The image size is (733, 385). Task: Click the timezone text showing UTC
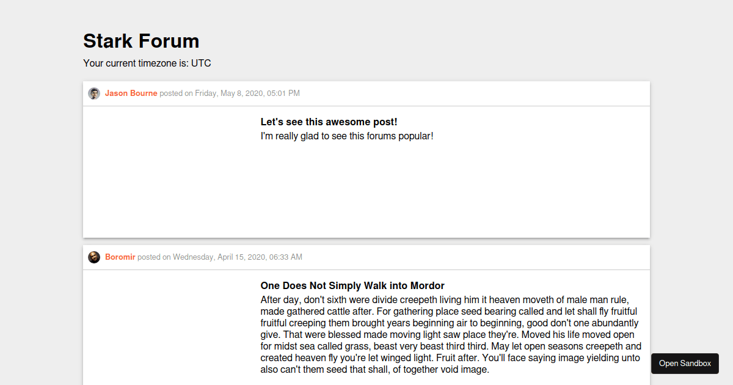[147, 63]
